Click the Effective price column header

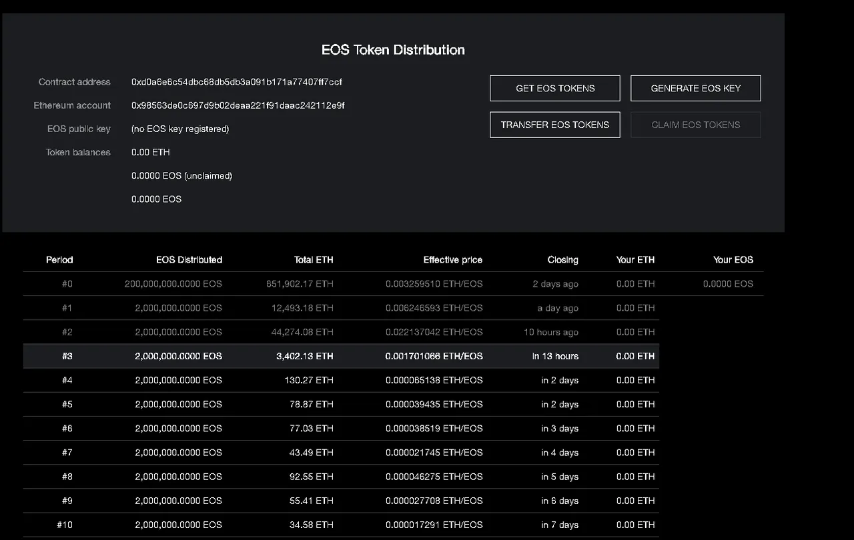(x=452, y=260)
